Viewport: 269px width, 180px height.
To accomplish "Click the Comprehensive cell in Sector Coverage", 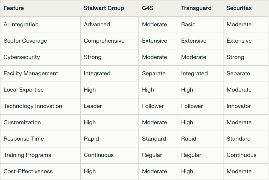I will (x=104, y=41).
